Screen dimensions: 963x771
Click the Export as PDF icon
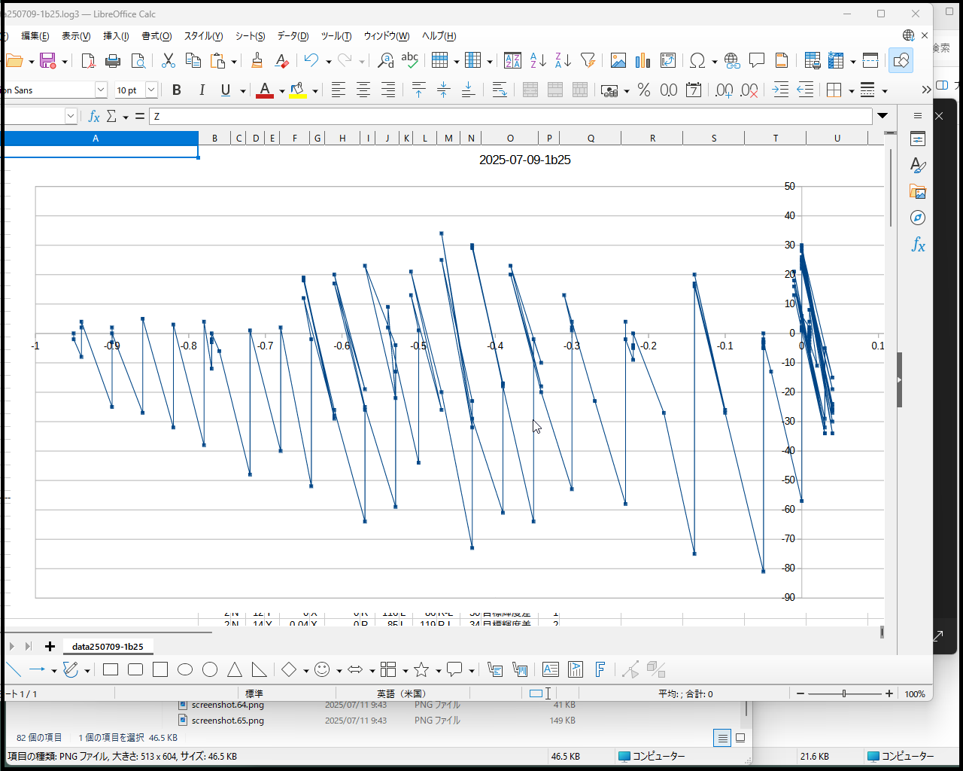click(x=88, y=61)
